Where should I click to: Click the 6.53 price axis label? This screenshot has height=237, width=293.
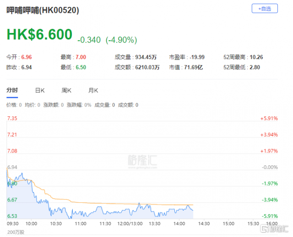[12, 216]
